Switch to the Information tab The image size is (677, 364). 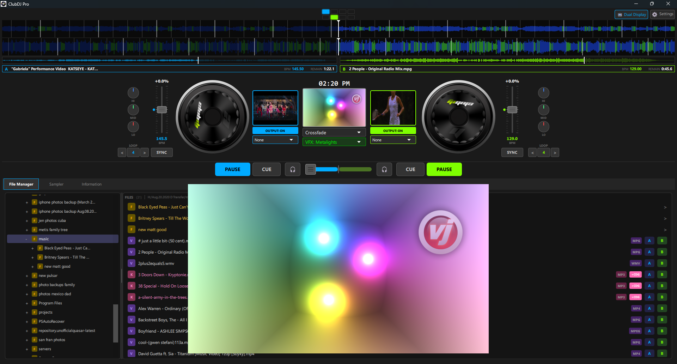91,184
